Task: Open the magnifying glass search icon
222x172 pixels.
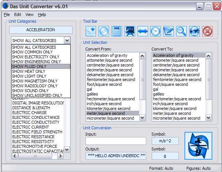Action: coord(181,31)
